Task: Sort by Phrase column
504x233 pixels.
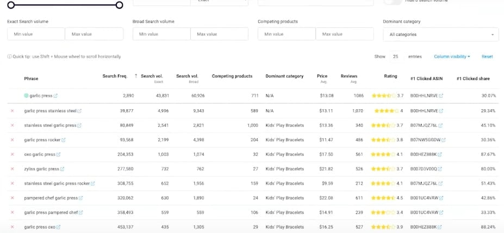Action: click(31, 79)
